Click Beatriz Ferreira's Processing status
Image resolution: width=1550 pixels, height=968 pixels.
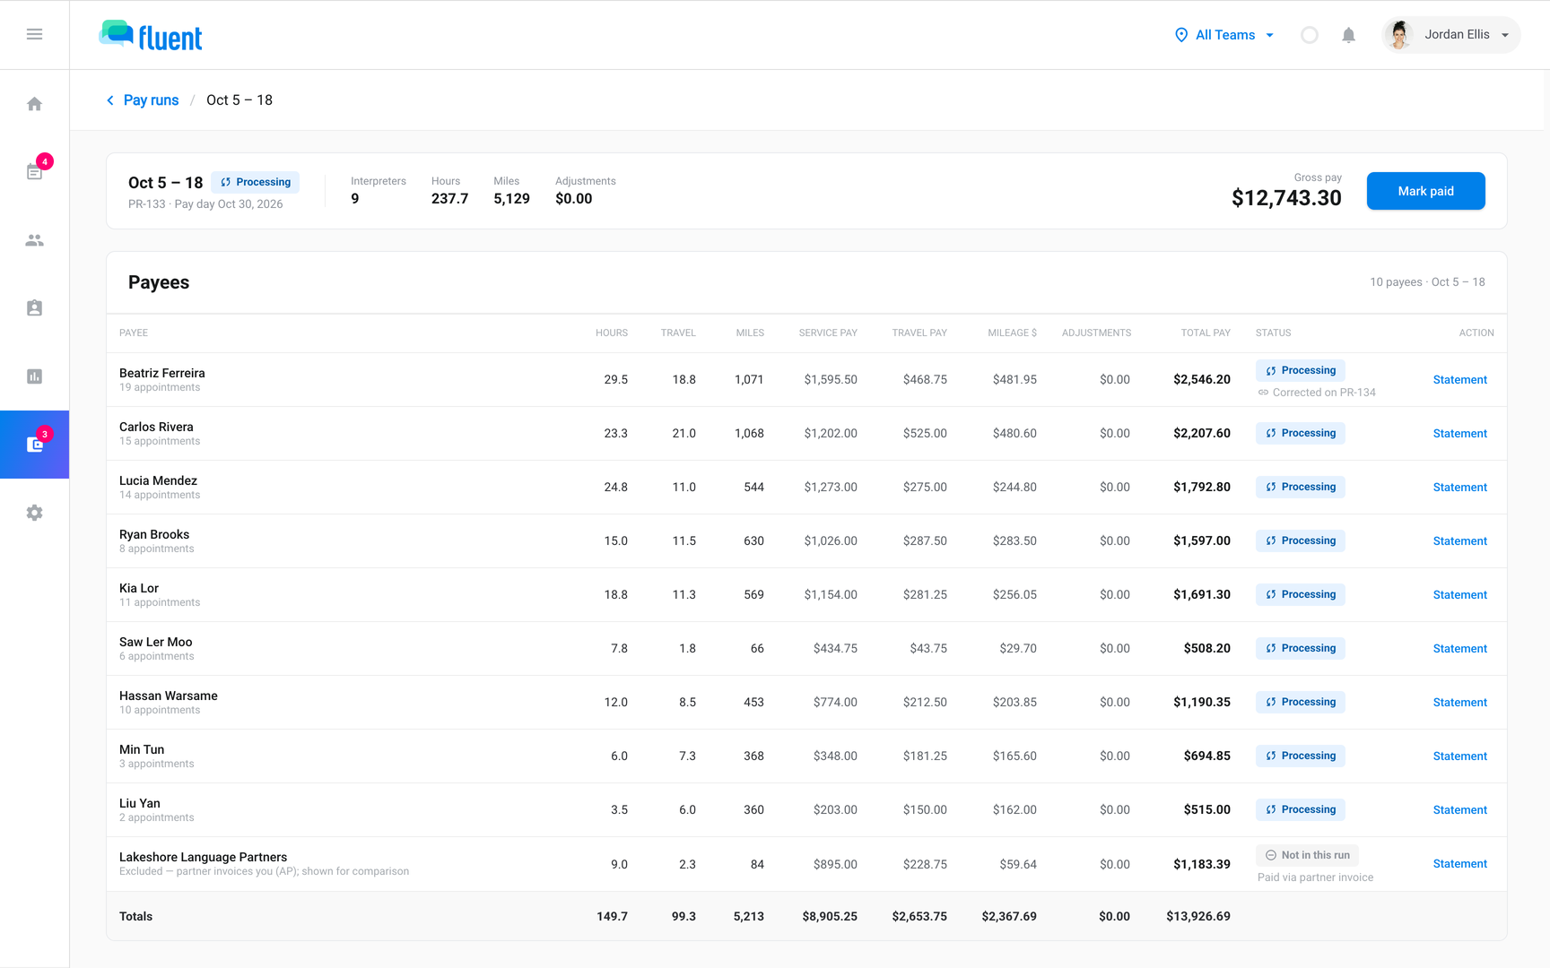[x=1300, y=370]
